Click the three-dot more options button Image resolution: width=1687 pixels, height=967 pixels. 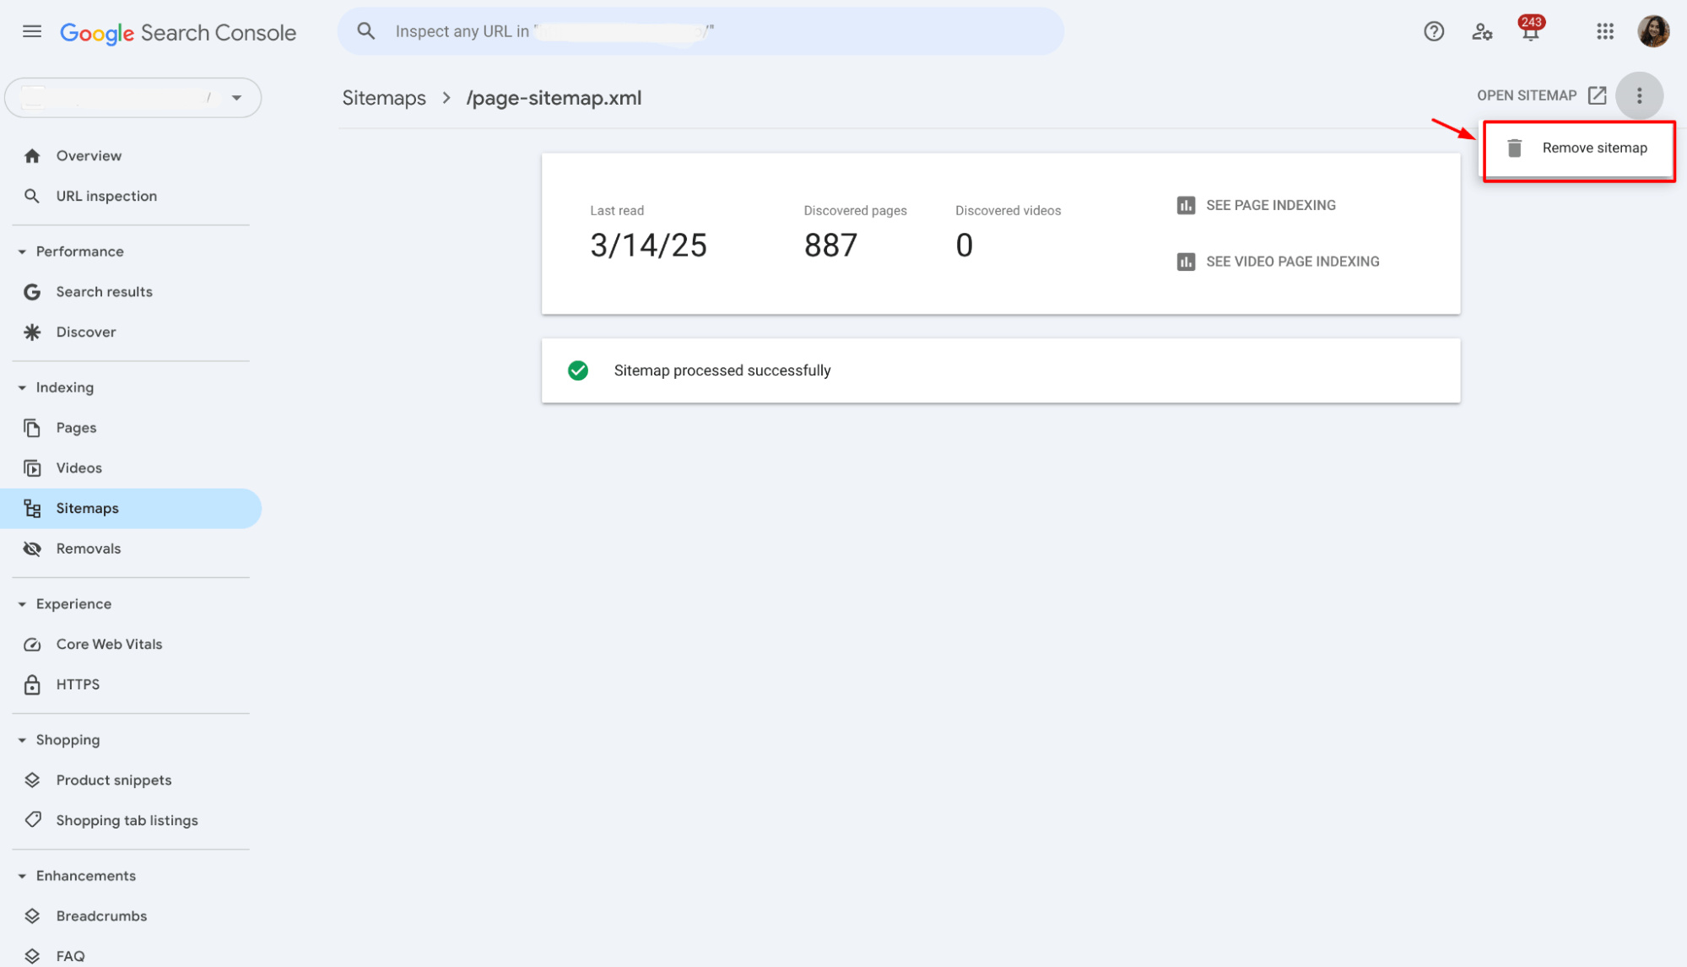click(x=1639, y=95)
